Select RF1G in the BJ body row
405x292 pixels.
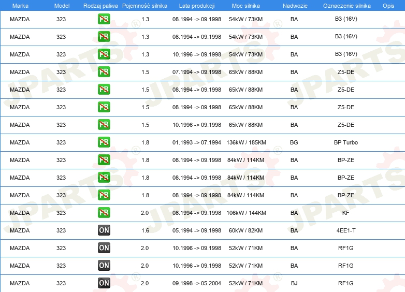346,283
